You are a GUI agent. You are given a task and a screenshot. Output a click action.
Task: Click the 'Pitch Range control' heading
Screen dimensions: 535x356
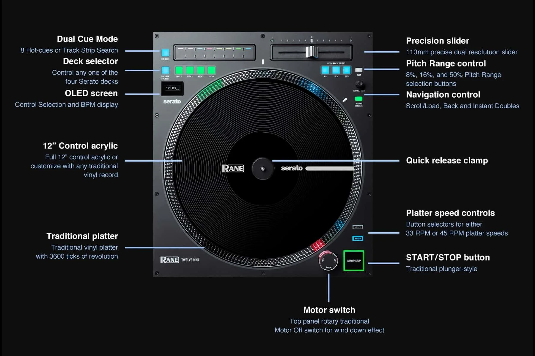click(x=446, y=64)
